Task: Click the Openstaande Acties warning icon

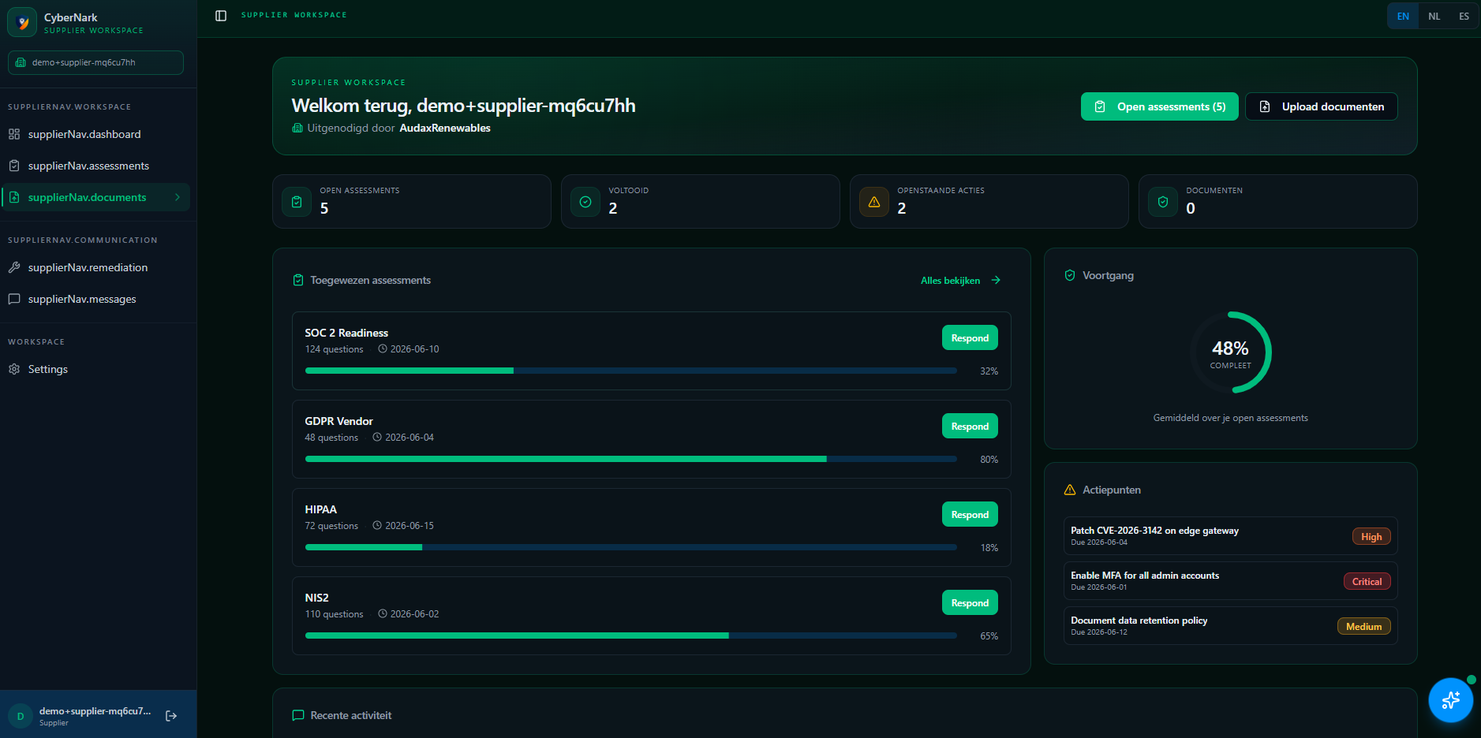Action: (874, 202)
